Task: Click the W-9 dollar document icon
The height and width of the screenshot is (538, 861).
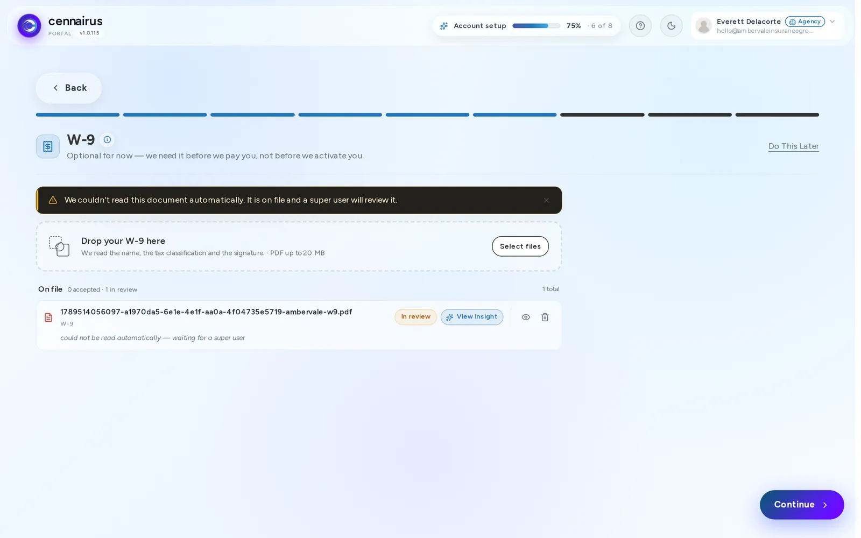Action: (x=48, y=146)
